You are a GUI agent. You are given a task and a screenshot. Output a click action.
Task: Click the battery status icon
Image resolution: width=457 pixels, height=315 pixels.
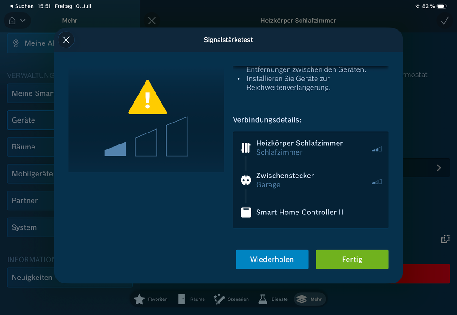click(x=442, y=6)
